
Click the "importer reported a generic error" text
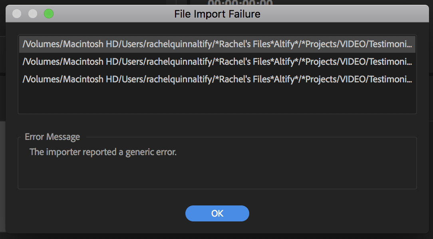[103, 152]
